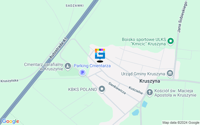
Task: Select the green Boisko sportowe pin icon
Action: click(x=171, y=42)
